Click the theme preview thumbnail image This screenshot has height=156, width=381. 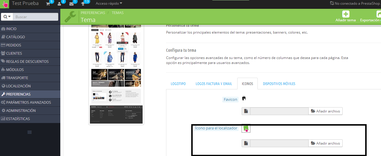[x=116, y=74]
